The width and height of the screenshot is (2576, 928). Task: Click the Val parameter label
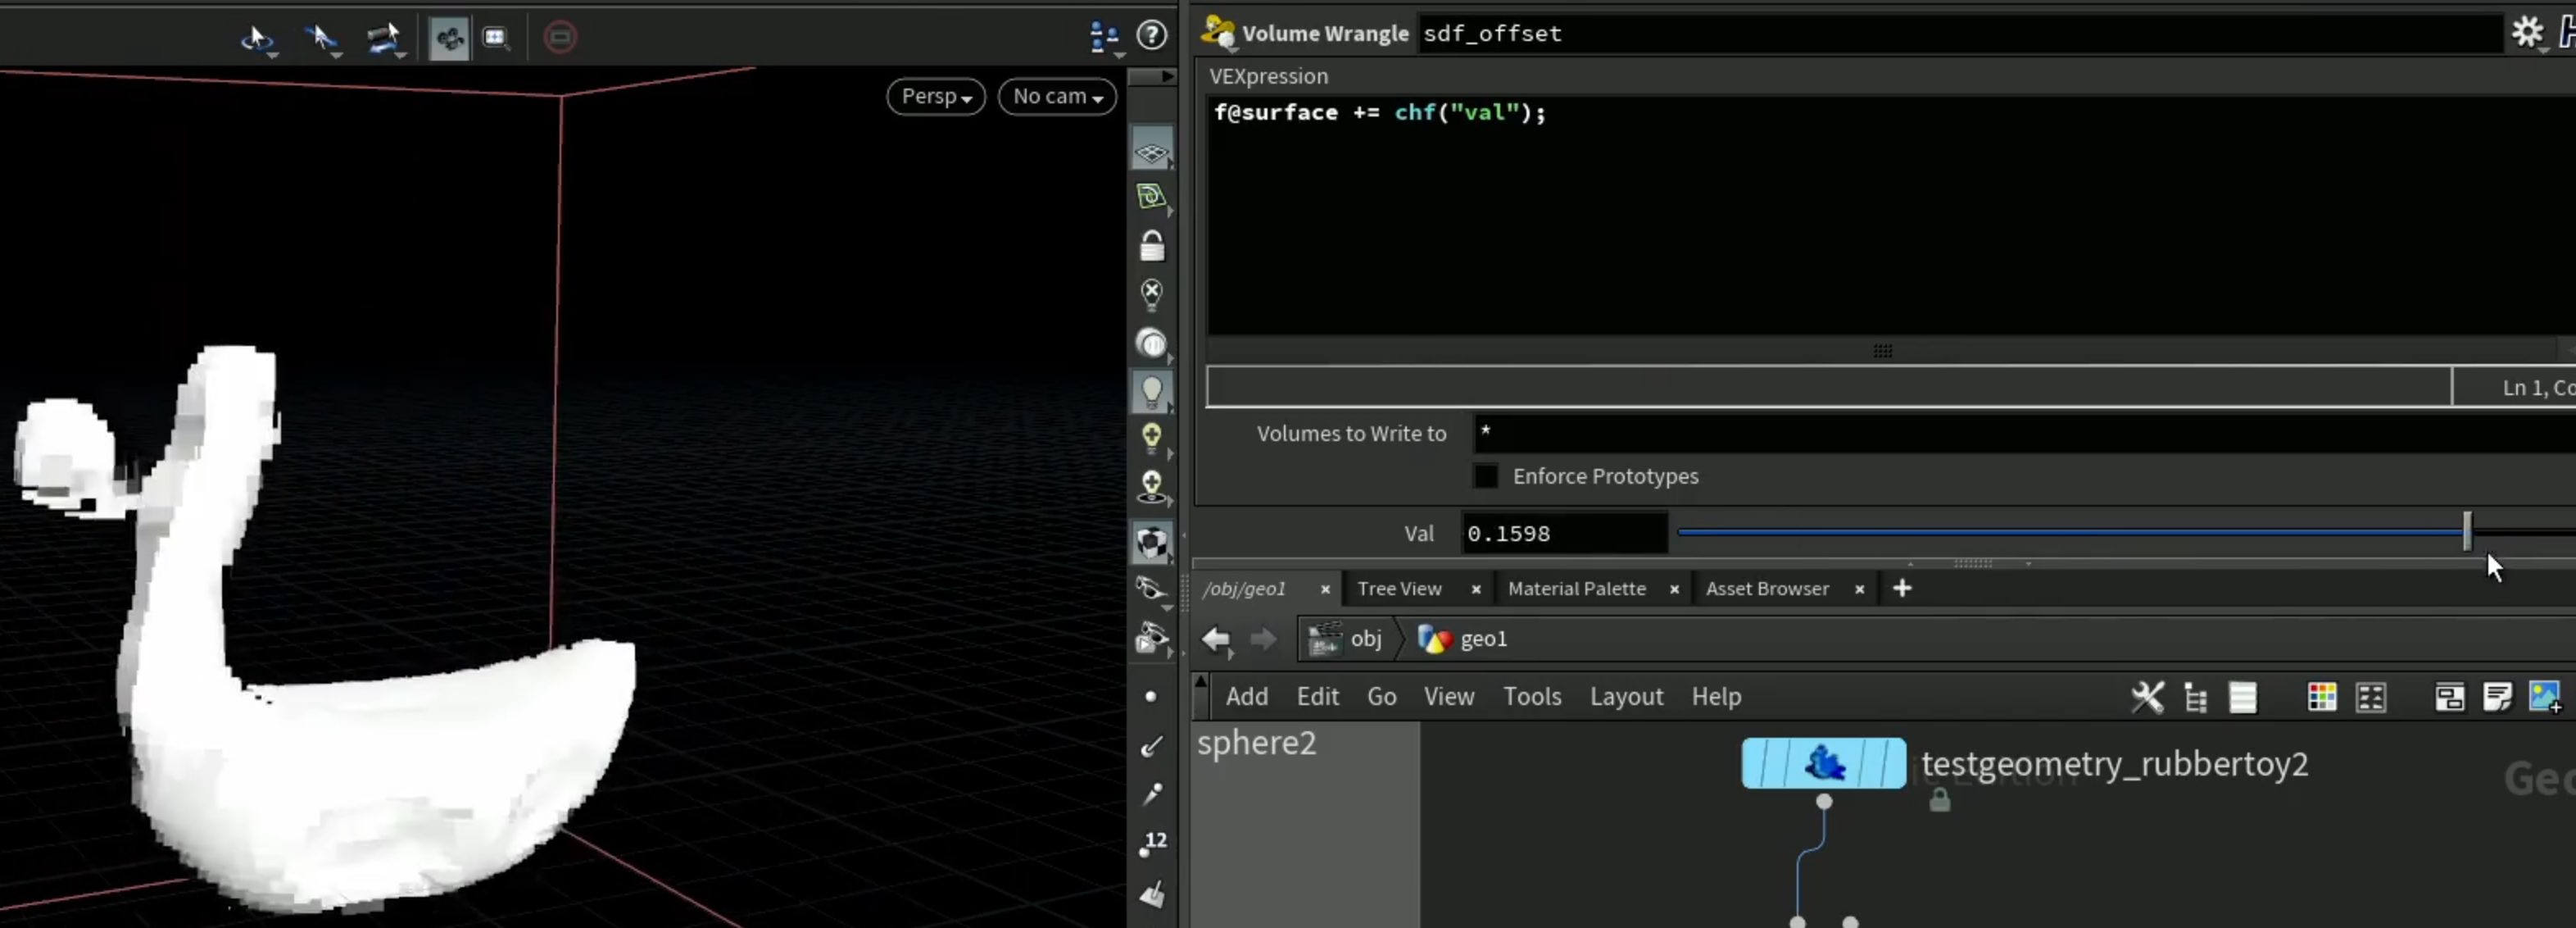pyautogui.click(x=1418, y=534)
